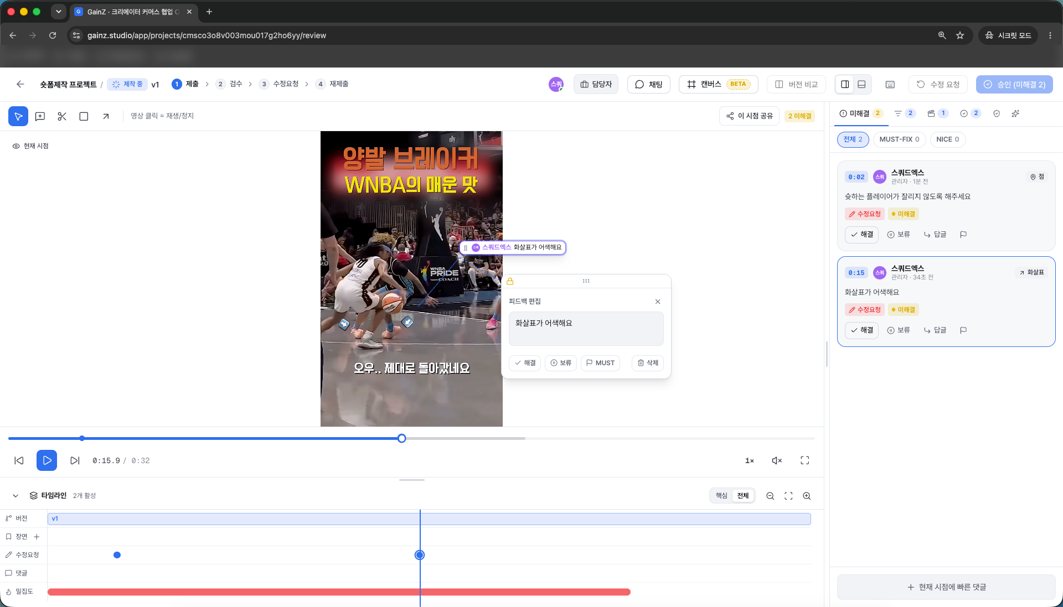
Task: Delete feedback with 삭제 button
Action: pyautogui.click(x=648, y=363)
